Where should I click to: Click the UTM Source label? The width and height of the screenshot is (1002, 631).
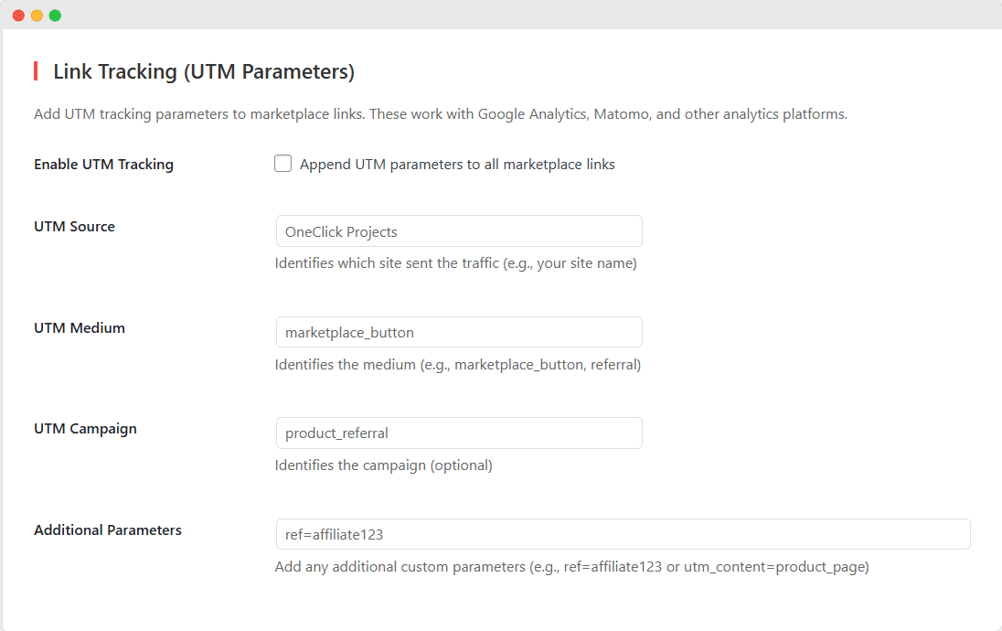(x=74, y=226)
